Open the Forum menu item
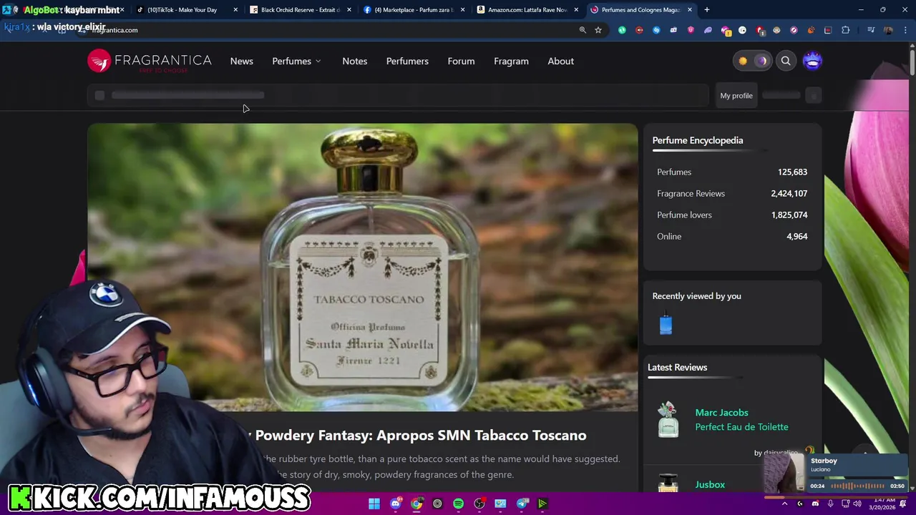 461,61
